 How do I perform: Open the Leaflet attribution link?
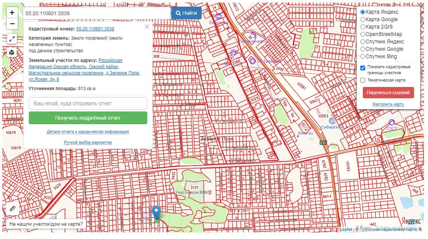pos(346,229)
